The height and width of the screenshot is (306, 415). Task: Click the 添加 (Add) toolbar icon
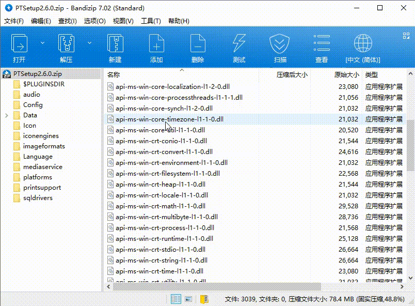point(156,44)
